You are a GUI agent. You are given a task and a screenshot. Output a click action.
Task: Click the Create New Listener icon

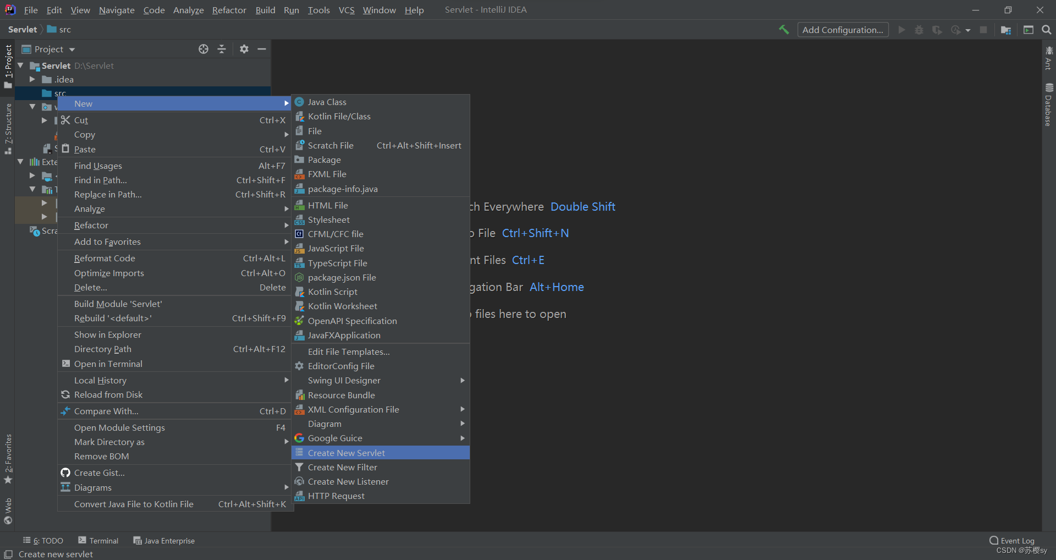click(x=299, y=481)
